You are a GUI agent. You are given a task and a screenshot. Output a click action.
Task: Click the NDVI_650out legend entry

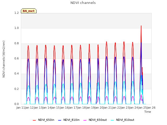95,120
